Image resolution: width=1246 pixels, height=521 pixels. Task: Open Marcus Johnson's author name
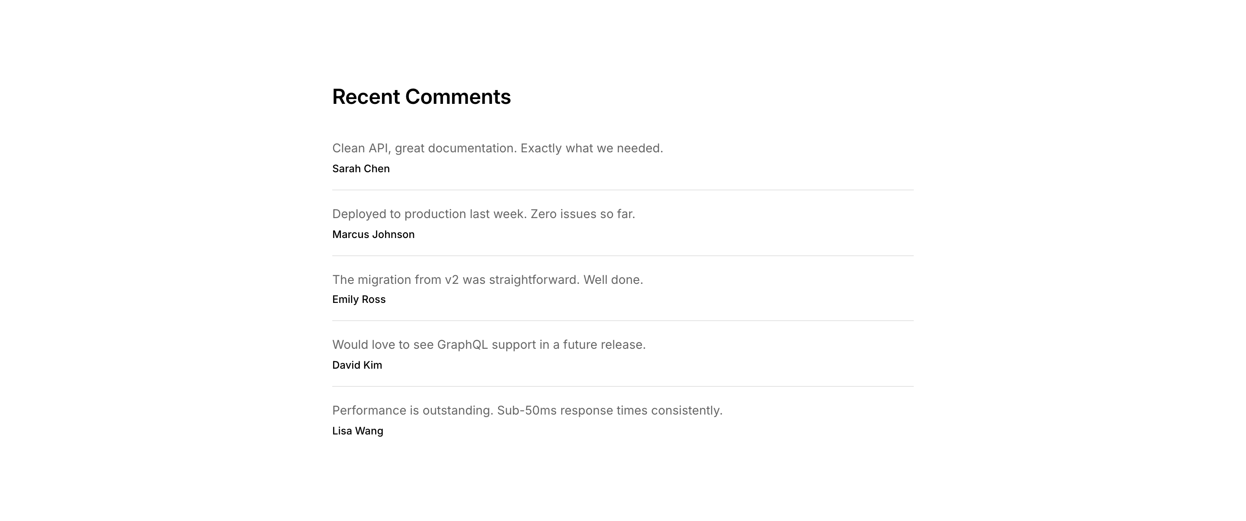pyautogui.click(x=373, y=235)
